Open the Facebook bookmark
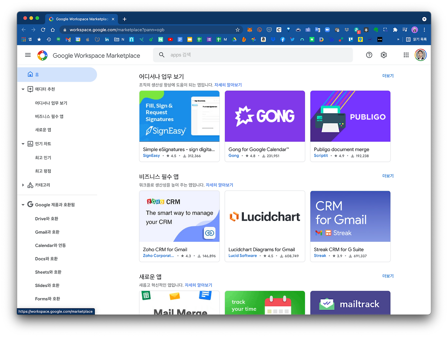The height and width of the screenshot is (337, 448). [x=282, y=40]
